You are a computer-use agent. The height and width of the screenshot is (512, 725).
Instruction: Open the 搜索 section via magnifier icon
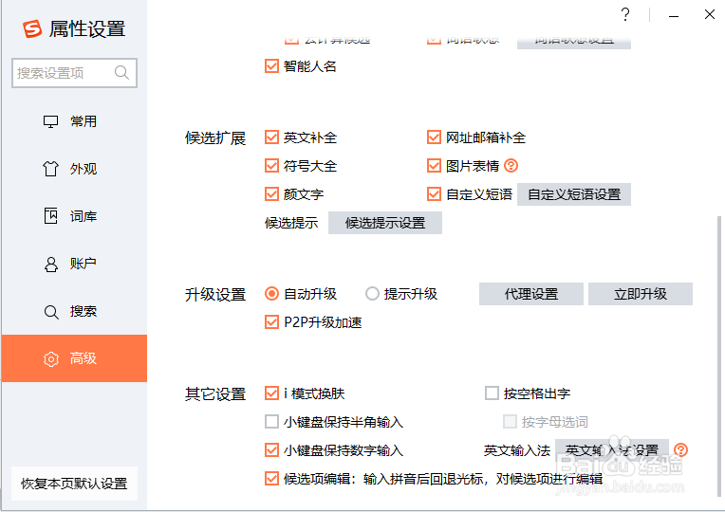pos(51,312)
